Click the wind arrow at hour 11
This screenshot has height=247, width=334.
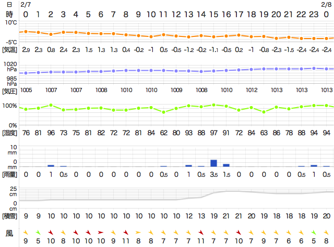(163, 232)
